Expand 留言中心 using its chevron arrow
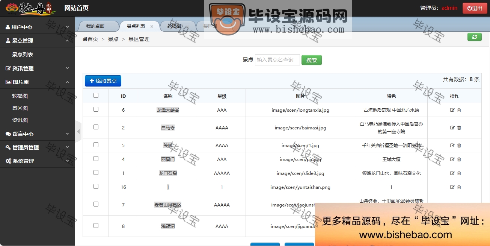490x246 pixels. click(x=67, y=134)
